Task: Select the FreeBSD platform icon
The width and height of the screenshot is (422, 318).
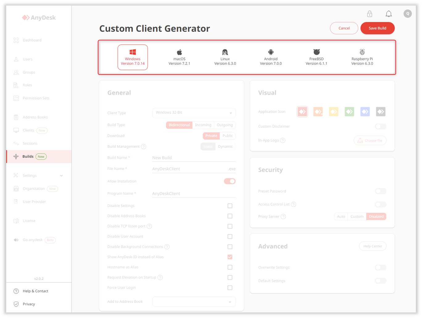Action: (x=316, y=52)
